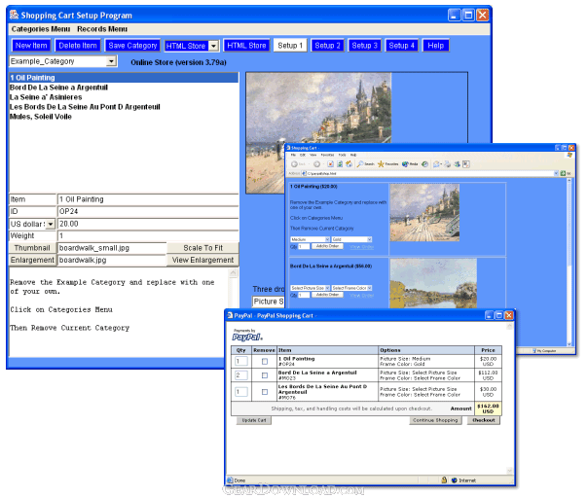Click the Favorites star in the browser toolbar
This screenshot has height=498, width=588.
381,164
